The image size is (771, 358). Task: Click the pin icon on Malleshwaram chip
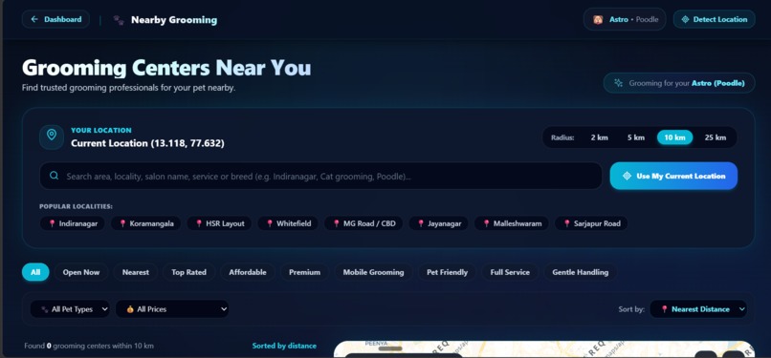coord(486,223)
